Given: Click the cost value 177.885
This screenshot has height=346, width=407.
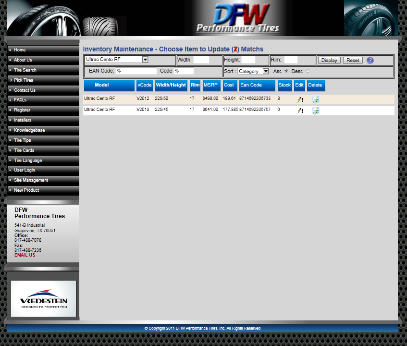Looking at the screenshot, I should tap(231, 110).
